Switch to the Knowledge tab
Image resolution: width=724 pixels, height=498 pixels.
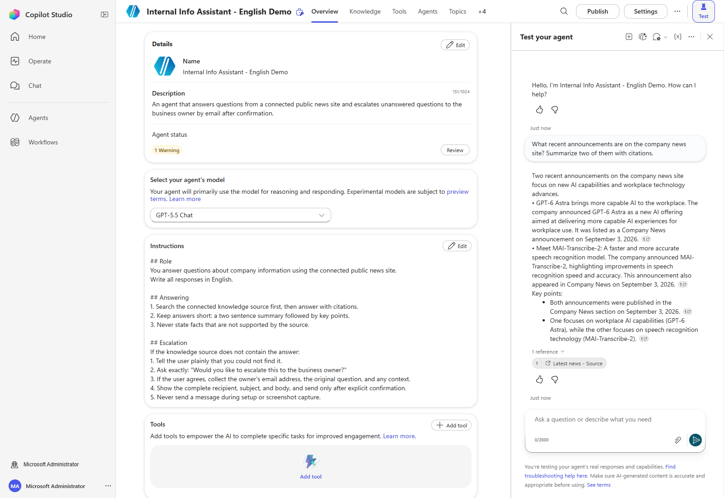365,11
